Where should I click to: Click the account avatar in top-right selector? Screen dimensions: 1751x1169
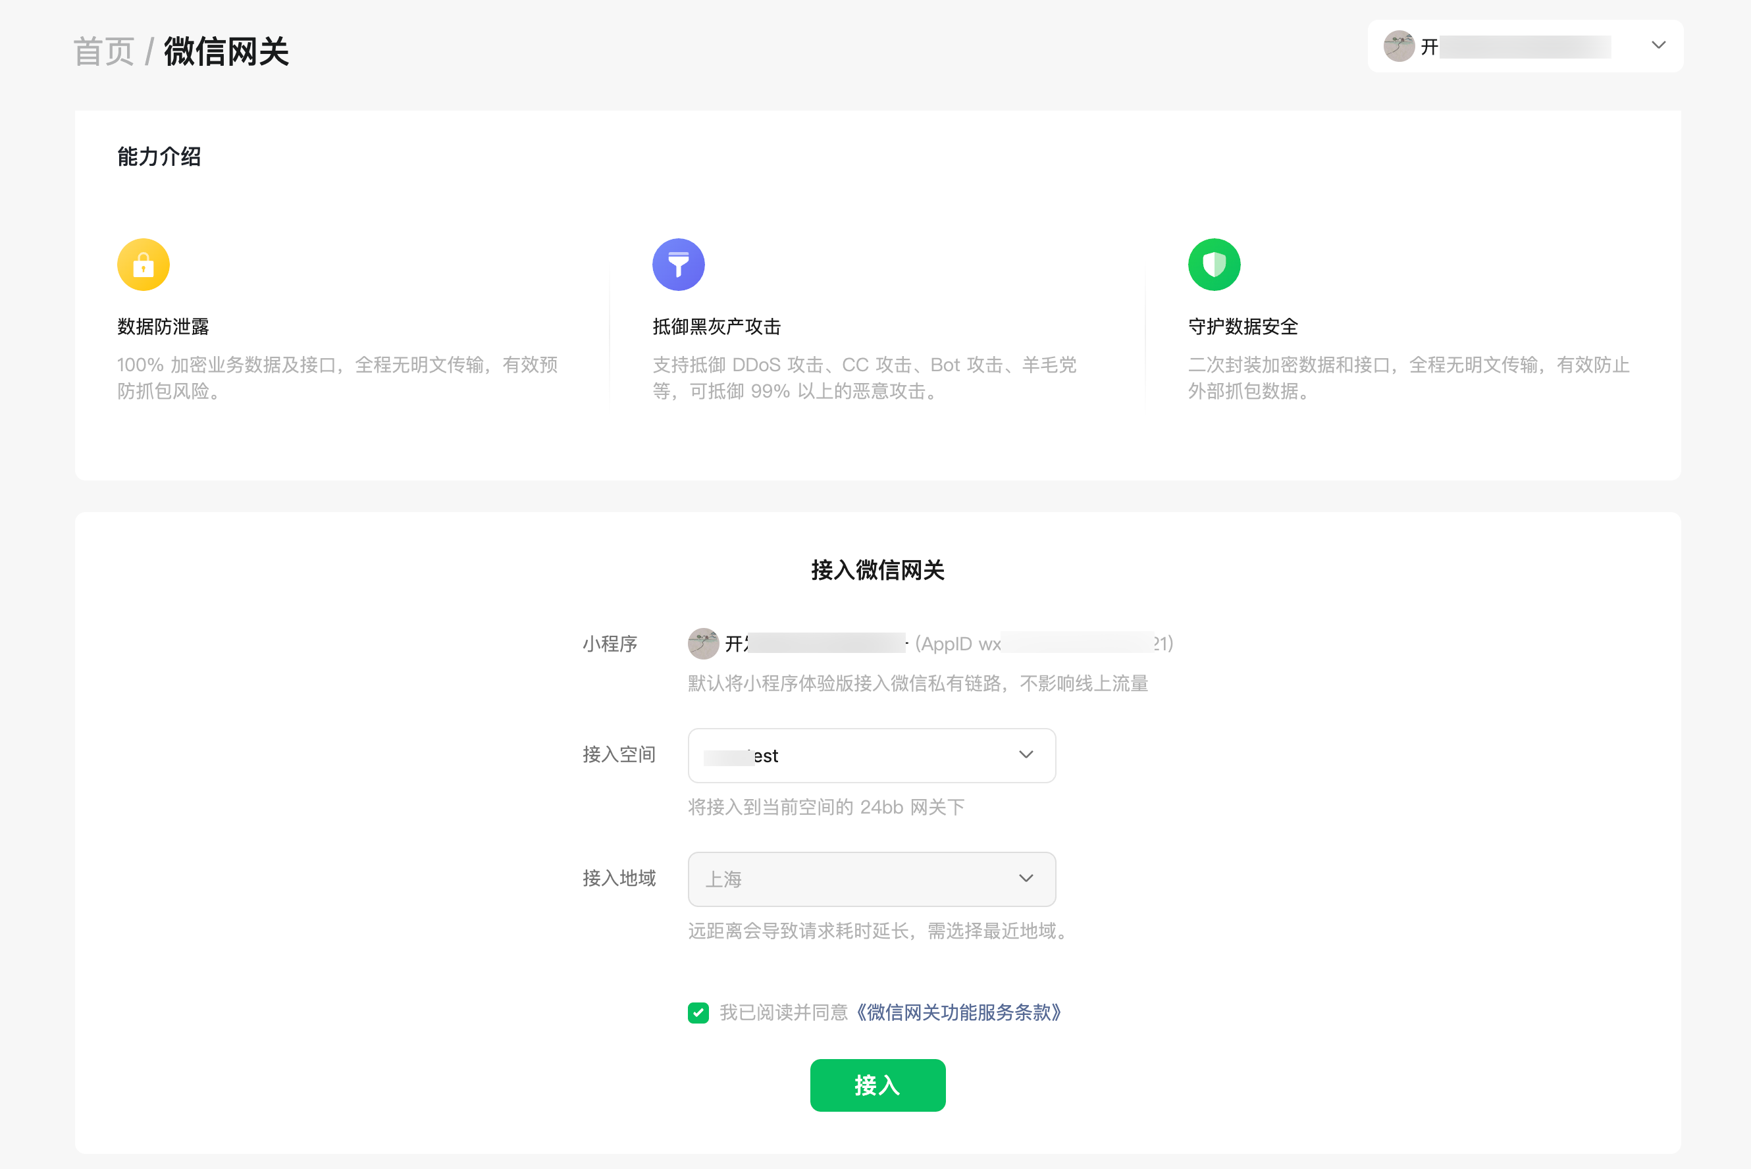1398,46
